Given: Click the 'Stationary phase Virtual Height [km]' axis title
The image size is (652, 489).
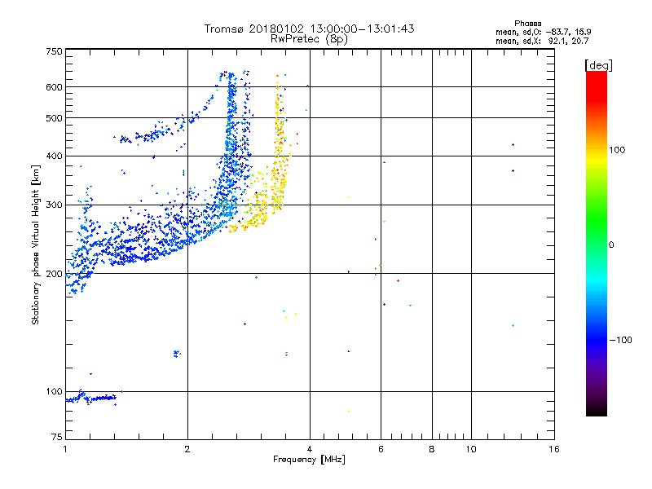Looking at the screenshot, I should (x=36, y=244).
